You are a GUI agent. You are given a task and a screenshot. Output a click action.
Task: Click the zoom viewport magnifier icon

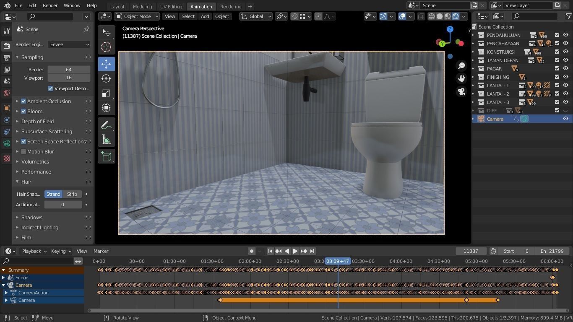pyautogui.click(x=461, y=66)
